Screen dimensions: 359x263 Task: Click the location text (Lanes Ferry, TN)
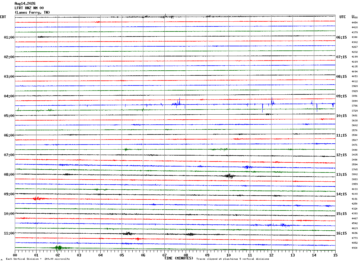pyautogui.click(x=32, y=12)
